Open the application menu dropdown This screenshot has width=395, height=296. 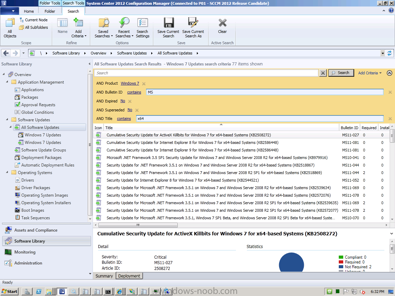[x=10, y=11]
